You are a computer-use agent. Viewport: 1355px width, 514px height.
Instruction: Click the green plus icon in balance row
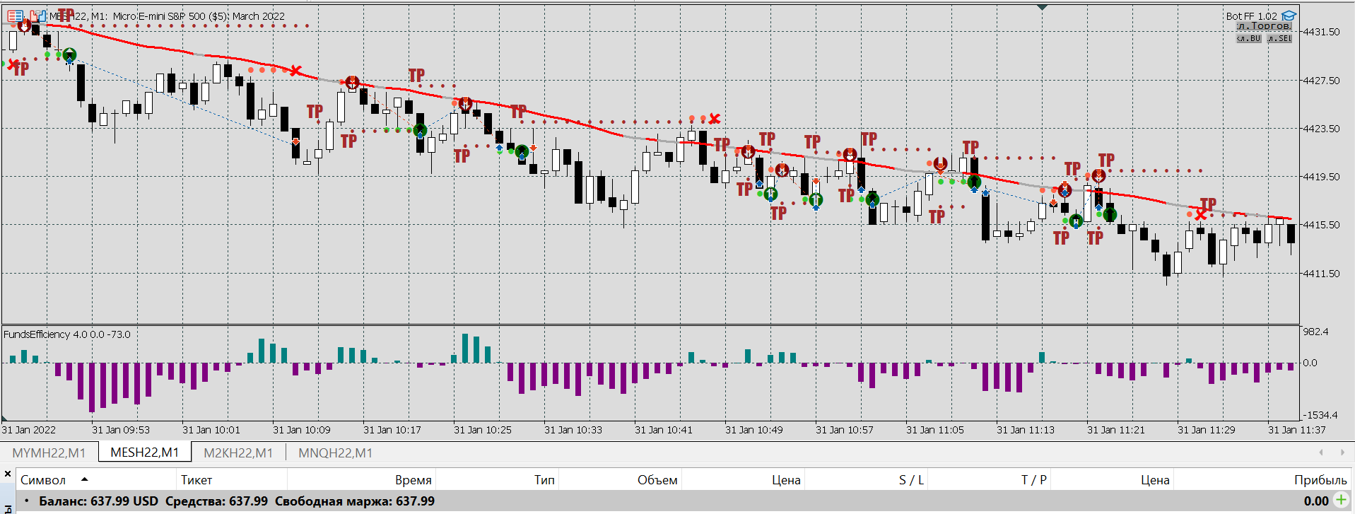coord(1341,501)
